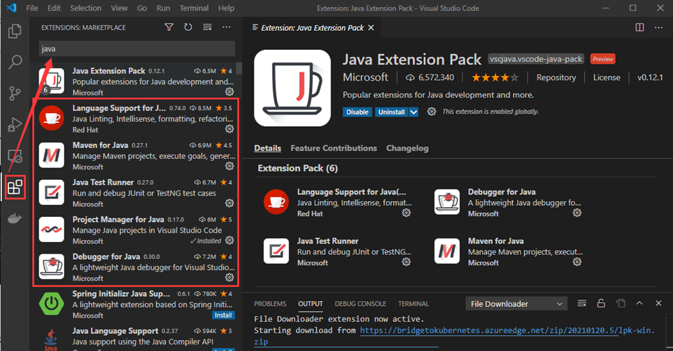This screenshot has height=351, width=673.
Task: Open the File Downloader output channel dropdown
Action: click(517, 304)
